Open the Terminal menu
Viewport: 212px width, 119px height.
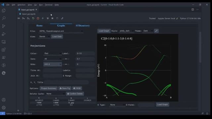pyautogui.click(x=49, y=5)
